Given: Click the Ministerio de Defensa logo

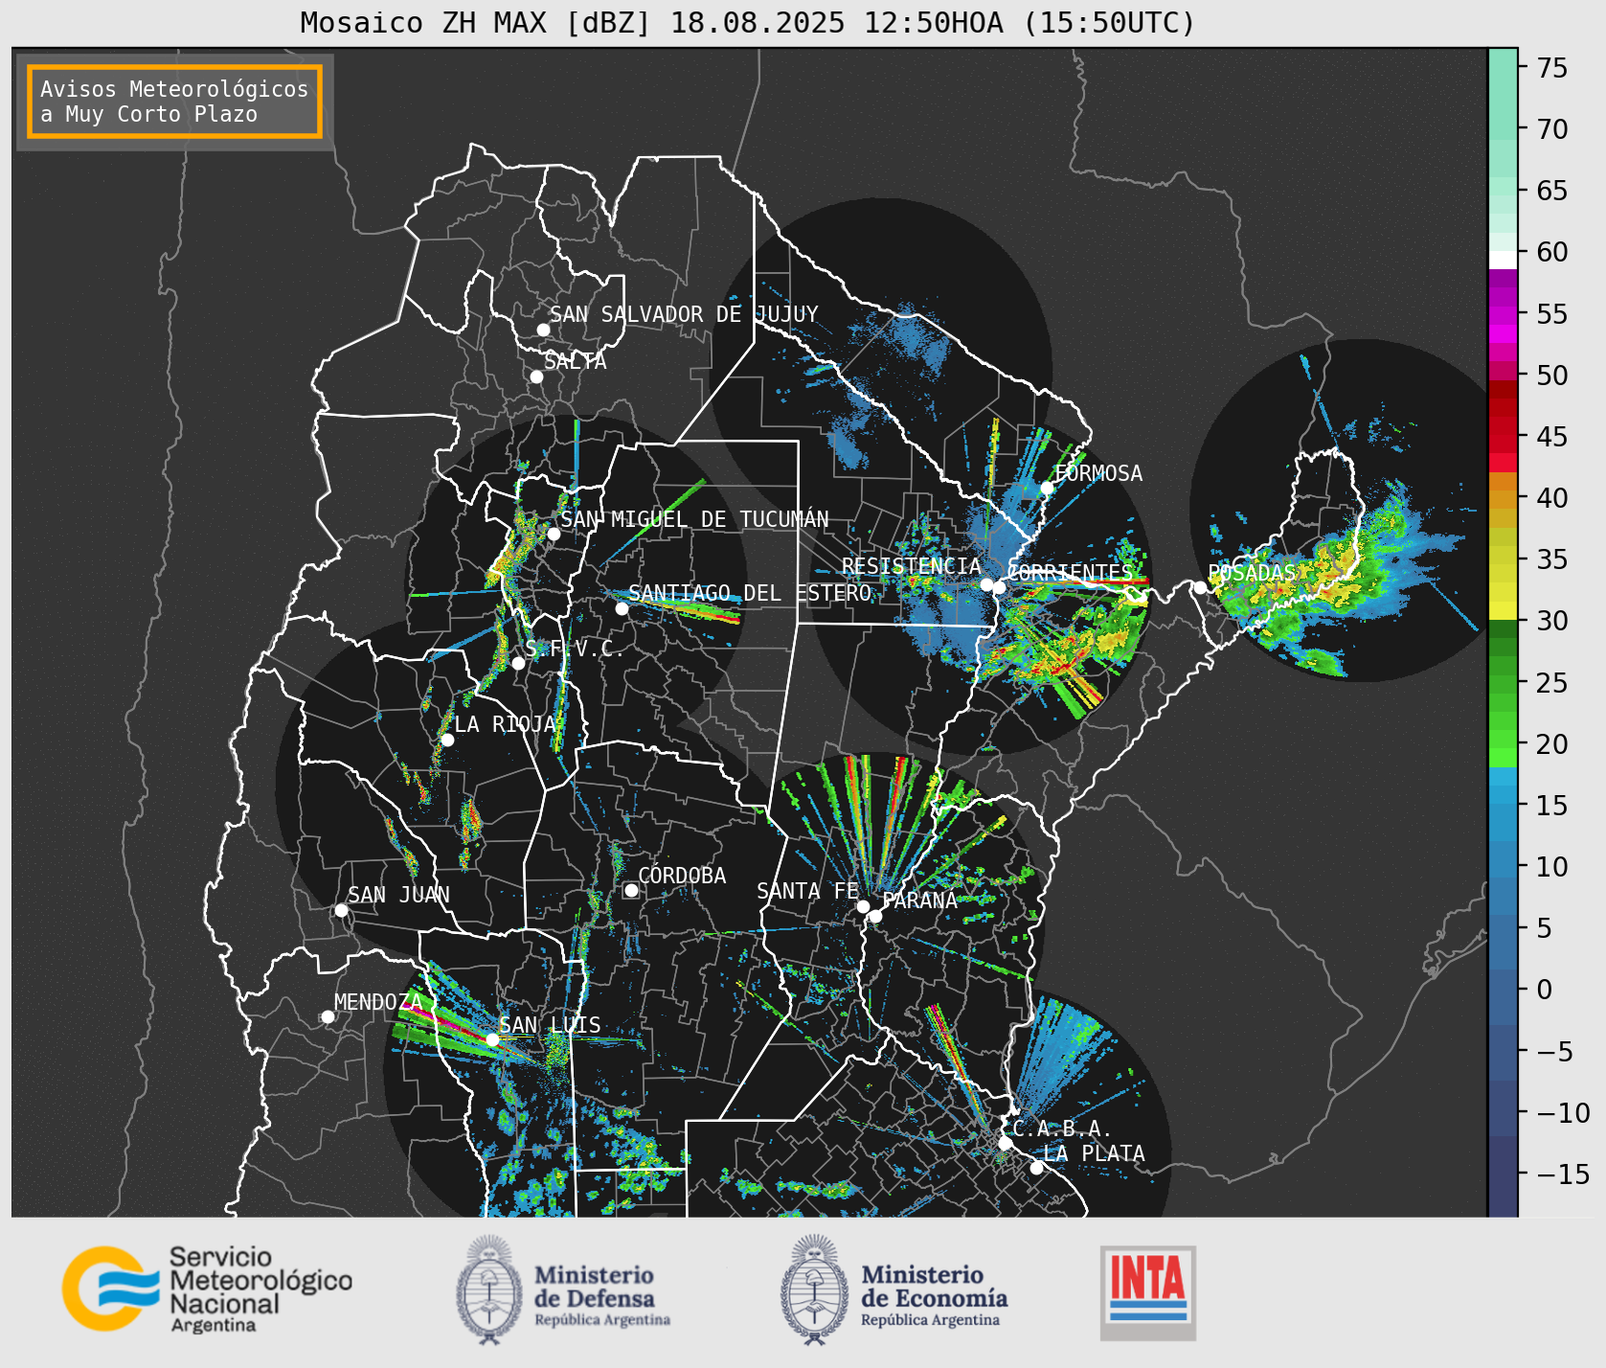Looking at the screenshot, I should (563, 1289).
